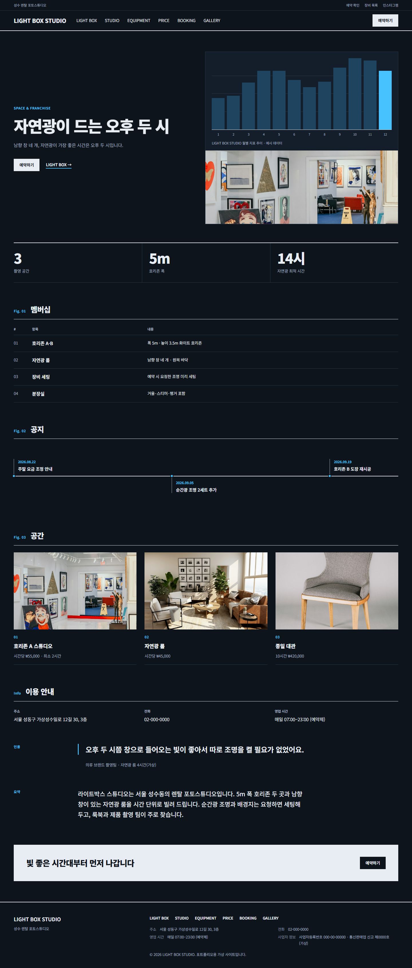Viewport: 412px width, 968px height.
Task: Open the footer EQUIPMENT link
Action: [206, 918]
